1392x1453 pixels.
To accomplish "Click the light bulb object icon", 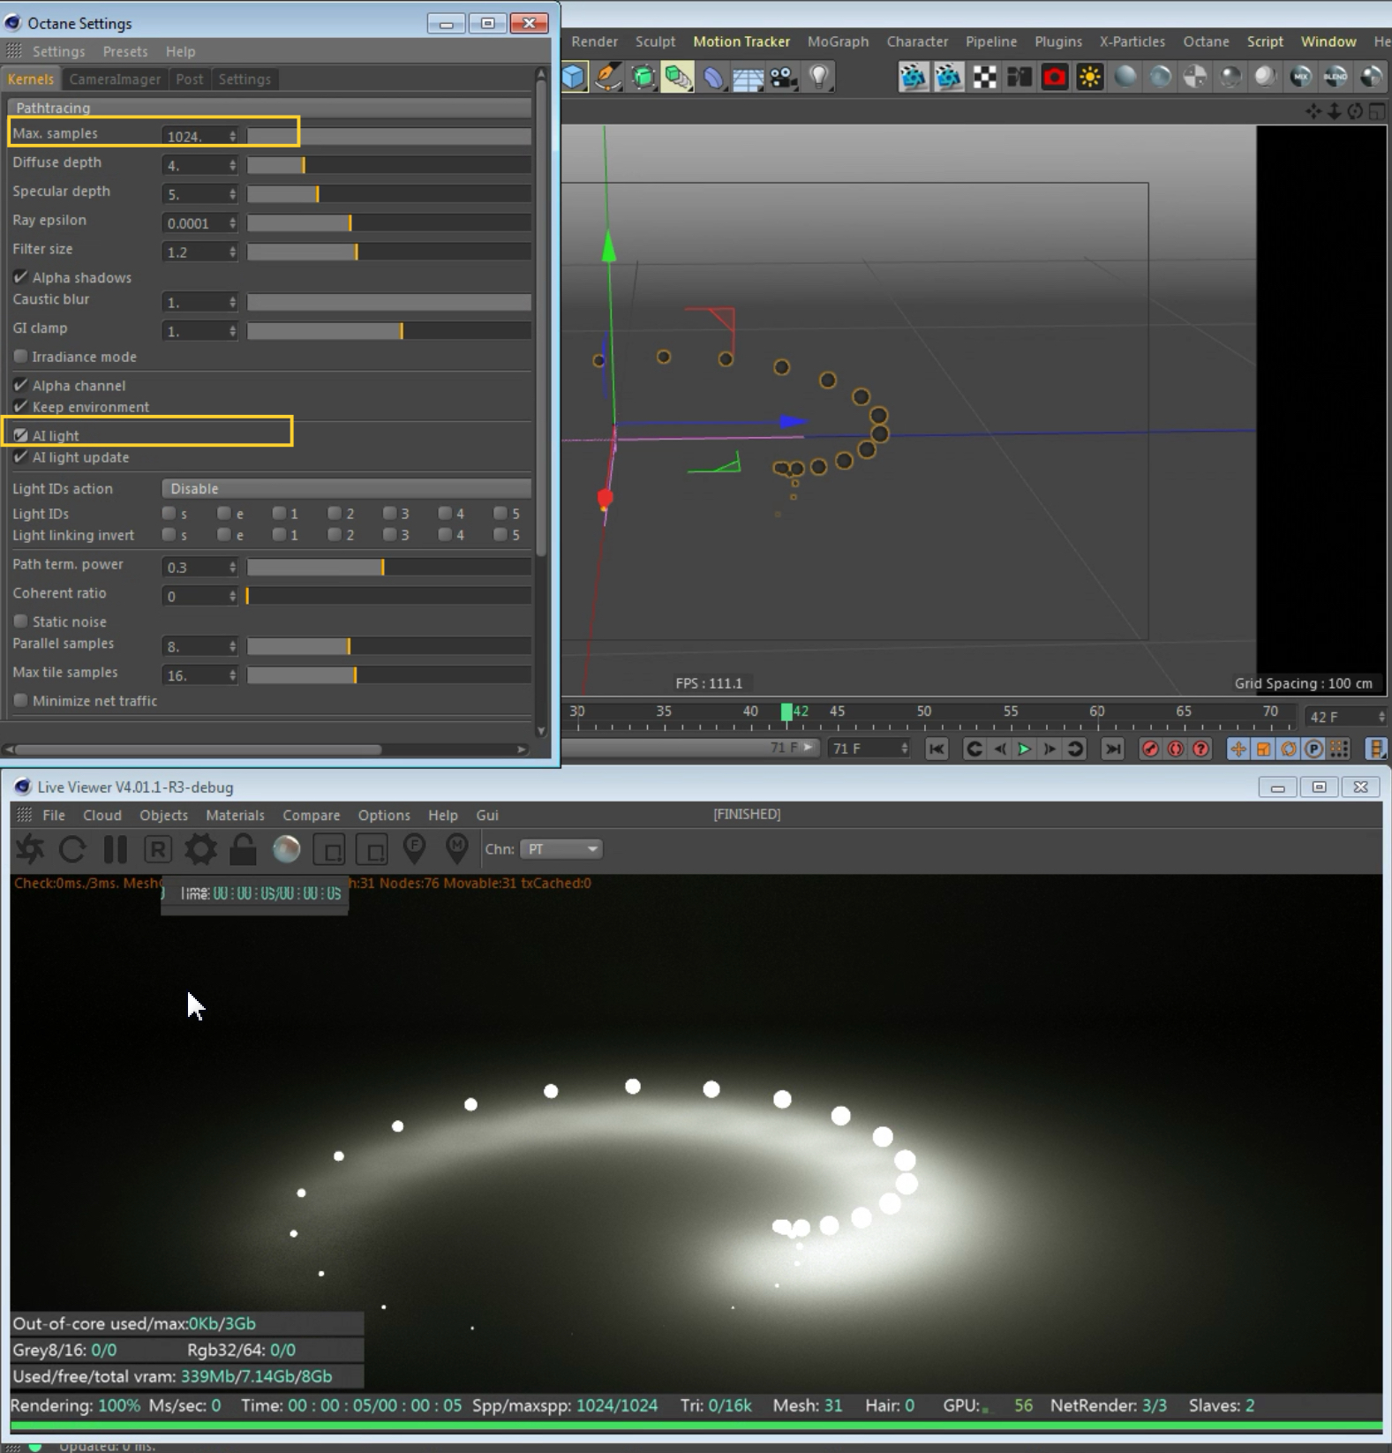I will (x=819, y=77).
